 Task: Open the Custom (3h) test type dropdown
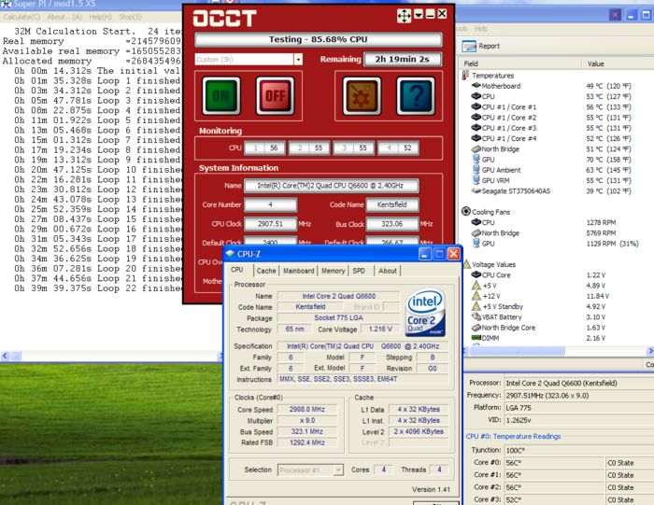298,59
